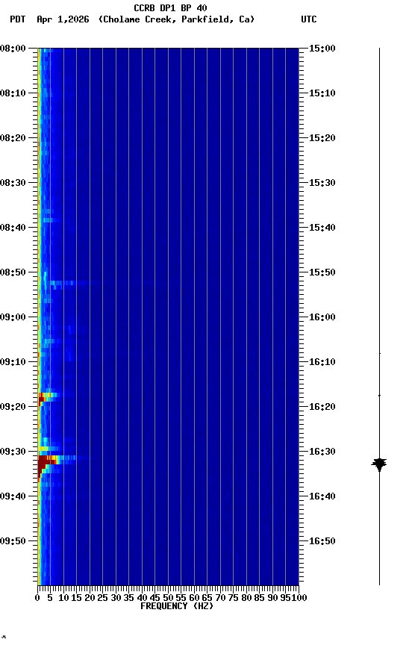The image size is (412, 645).
Task: Click the 08:20 PDT time label
Action: click(x=13, y=138)
